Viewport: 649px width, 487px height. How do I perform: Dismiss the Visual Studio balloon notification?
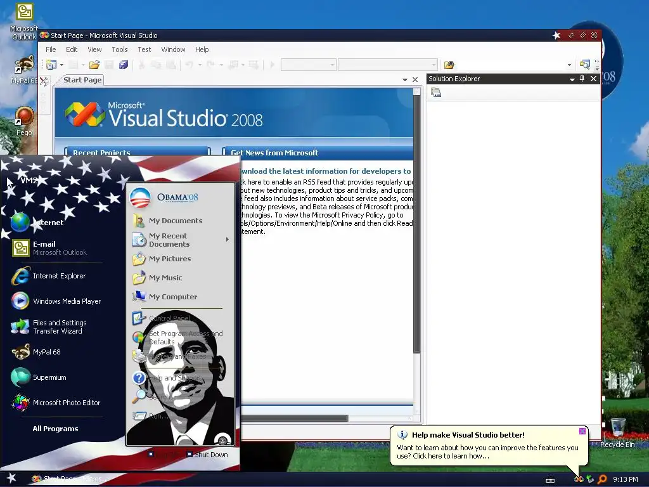pos(582,431)
